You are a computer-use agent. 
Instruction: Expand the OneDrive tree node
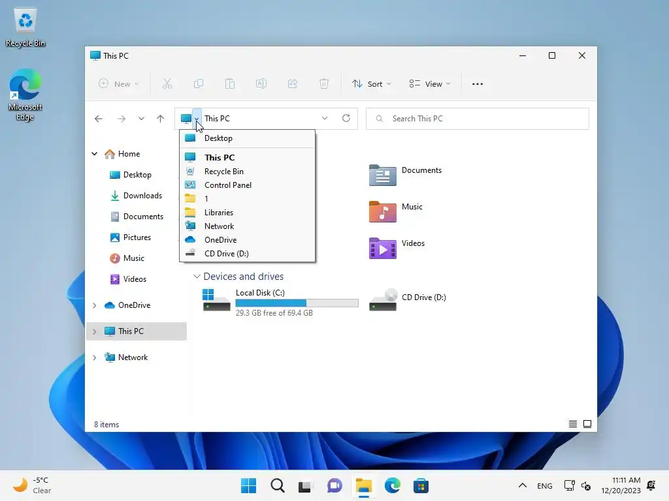tap(94, 305)
